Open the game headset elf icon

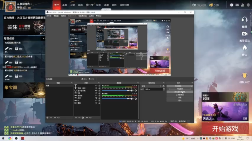(245, 20)
